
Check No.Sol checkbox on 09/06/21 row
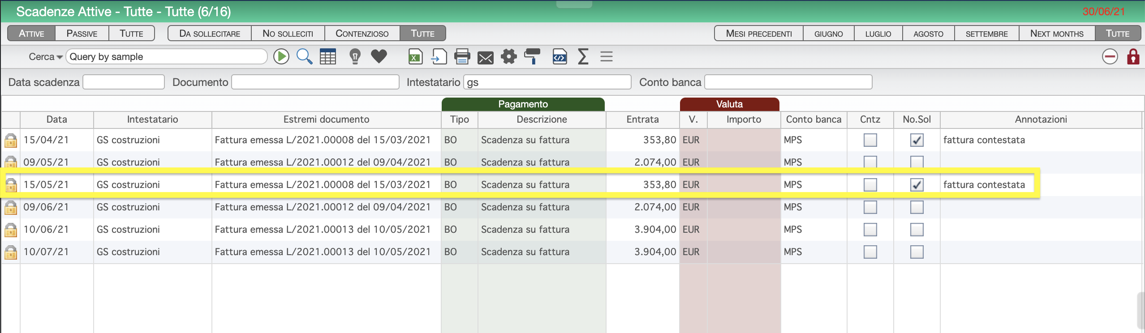(x=917, y=207)
